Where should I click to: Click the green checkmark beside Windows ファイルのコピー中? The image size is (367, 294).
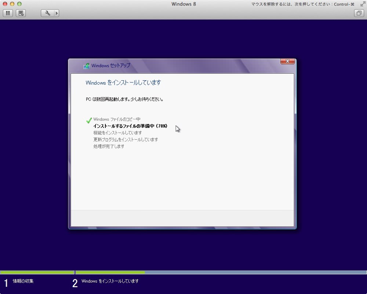[x=89, y=120]
